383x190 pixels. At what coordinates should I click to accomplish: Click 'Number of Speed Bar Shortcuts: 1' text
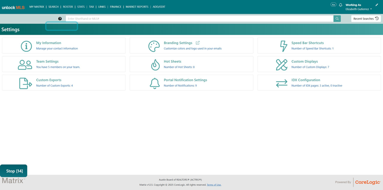312,48
